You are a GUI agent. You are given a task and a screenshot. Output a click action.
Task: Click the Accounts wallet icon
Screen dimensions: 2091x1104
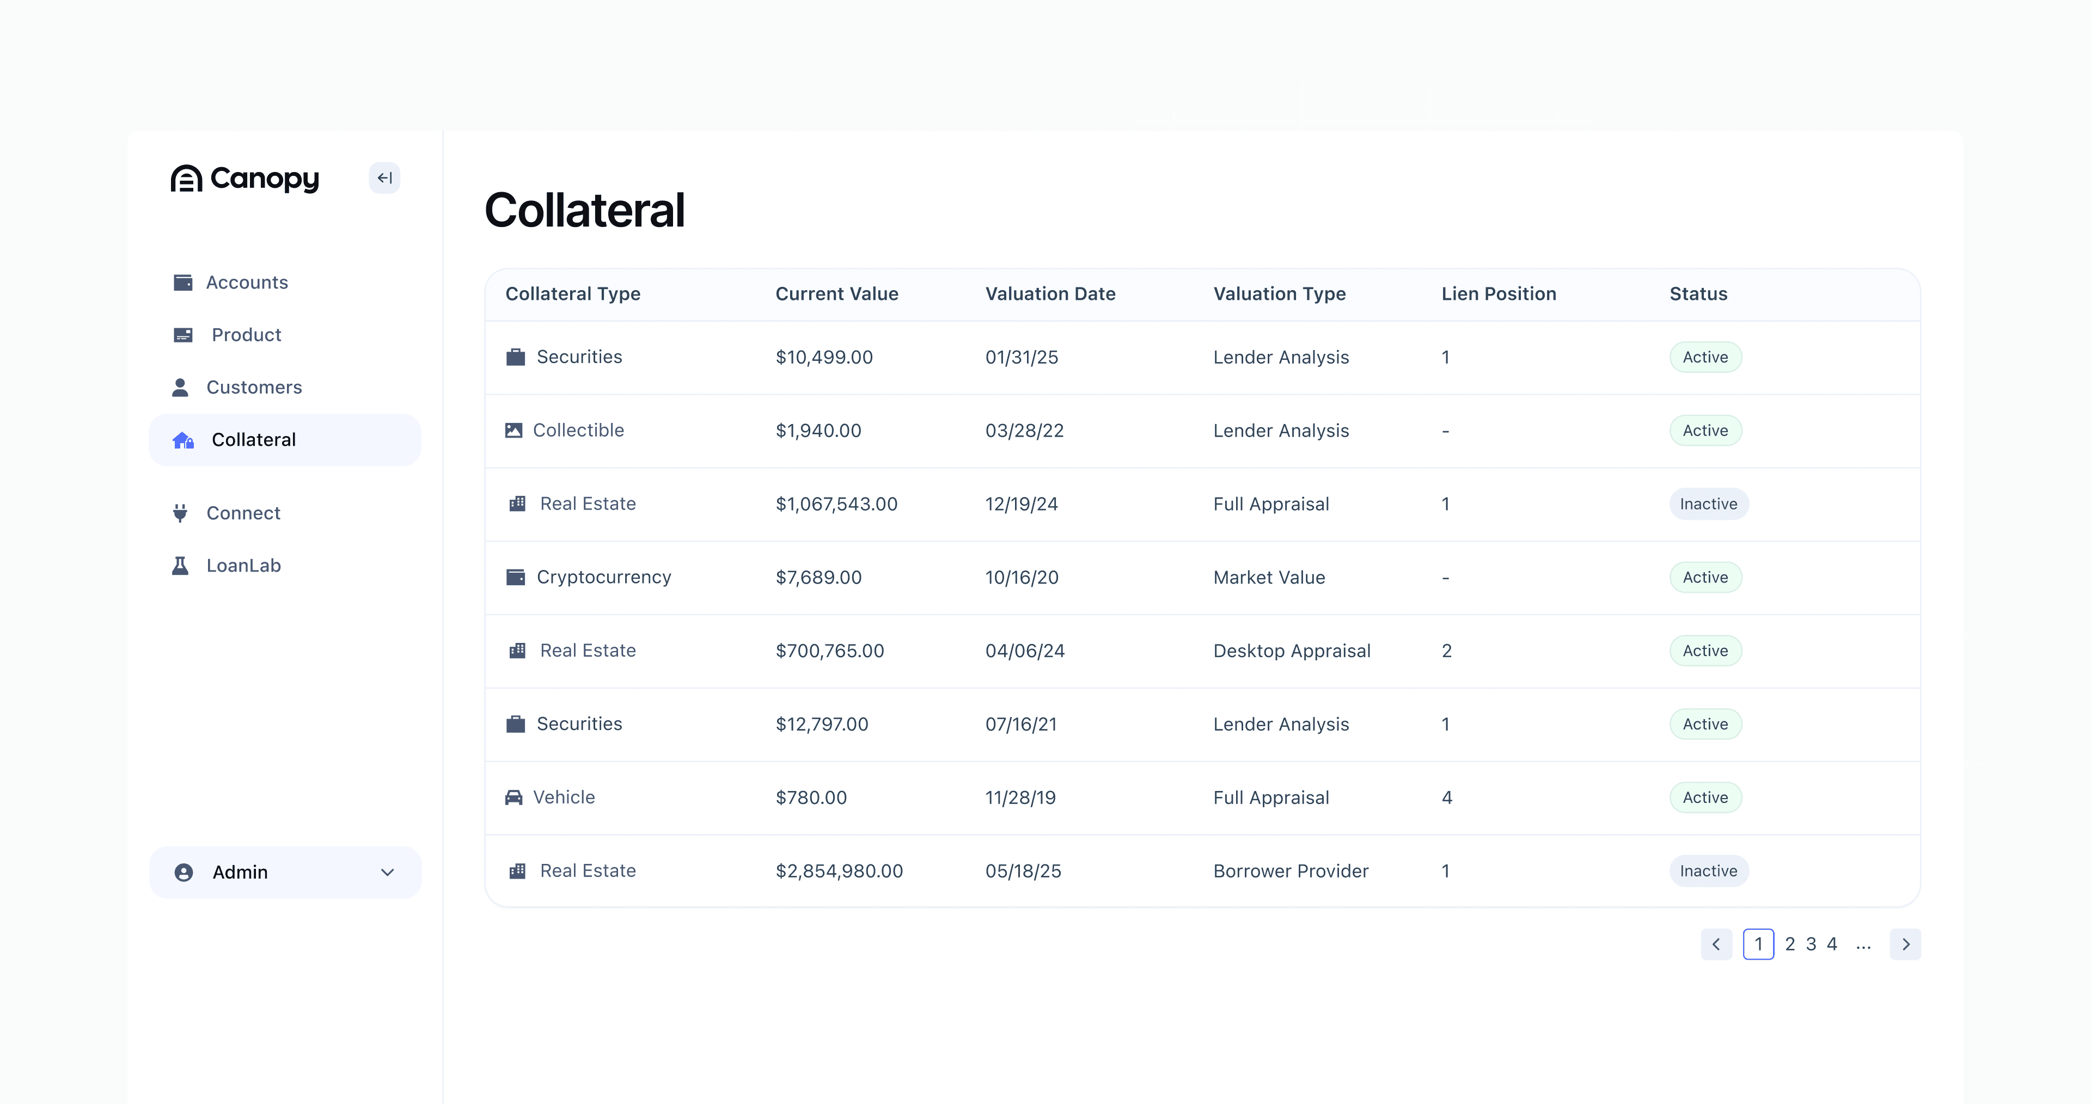coord(182,283)
